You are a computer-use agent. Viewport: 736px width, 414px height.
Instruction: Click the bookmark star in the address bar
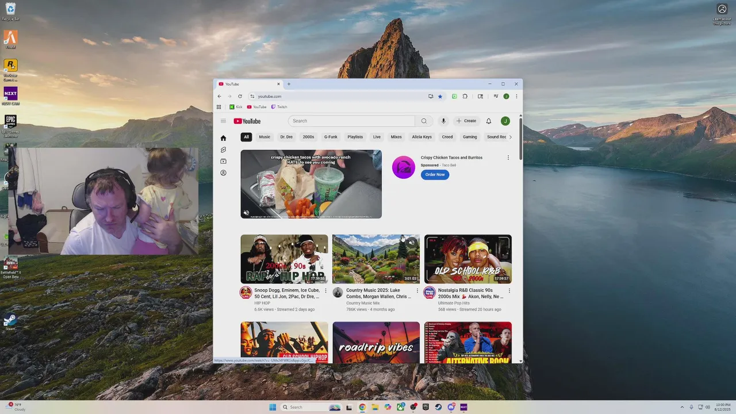coord(440,96)
